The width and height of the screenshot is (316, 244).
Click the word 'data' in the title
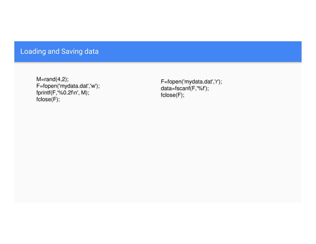92,51
